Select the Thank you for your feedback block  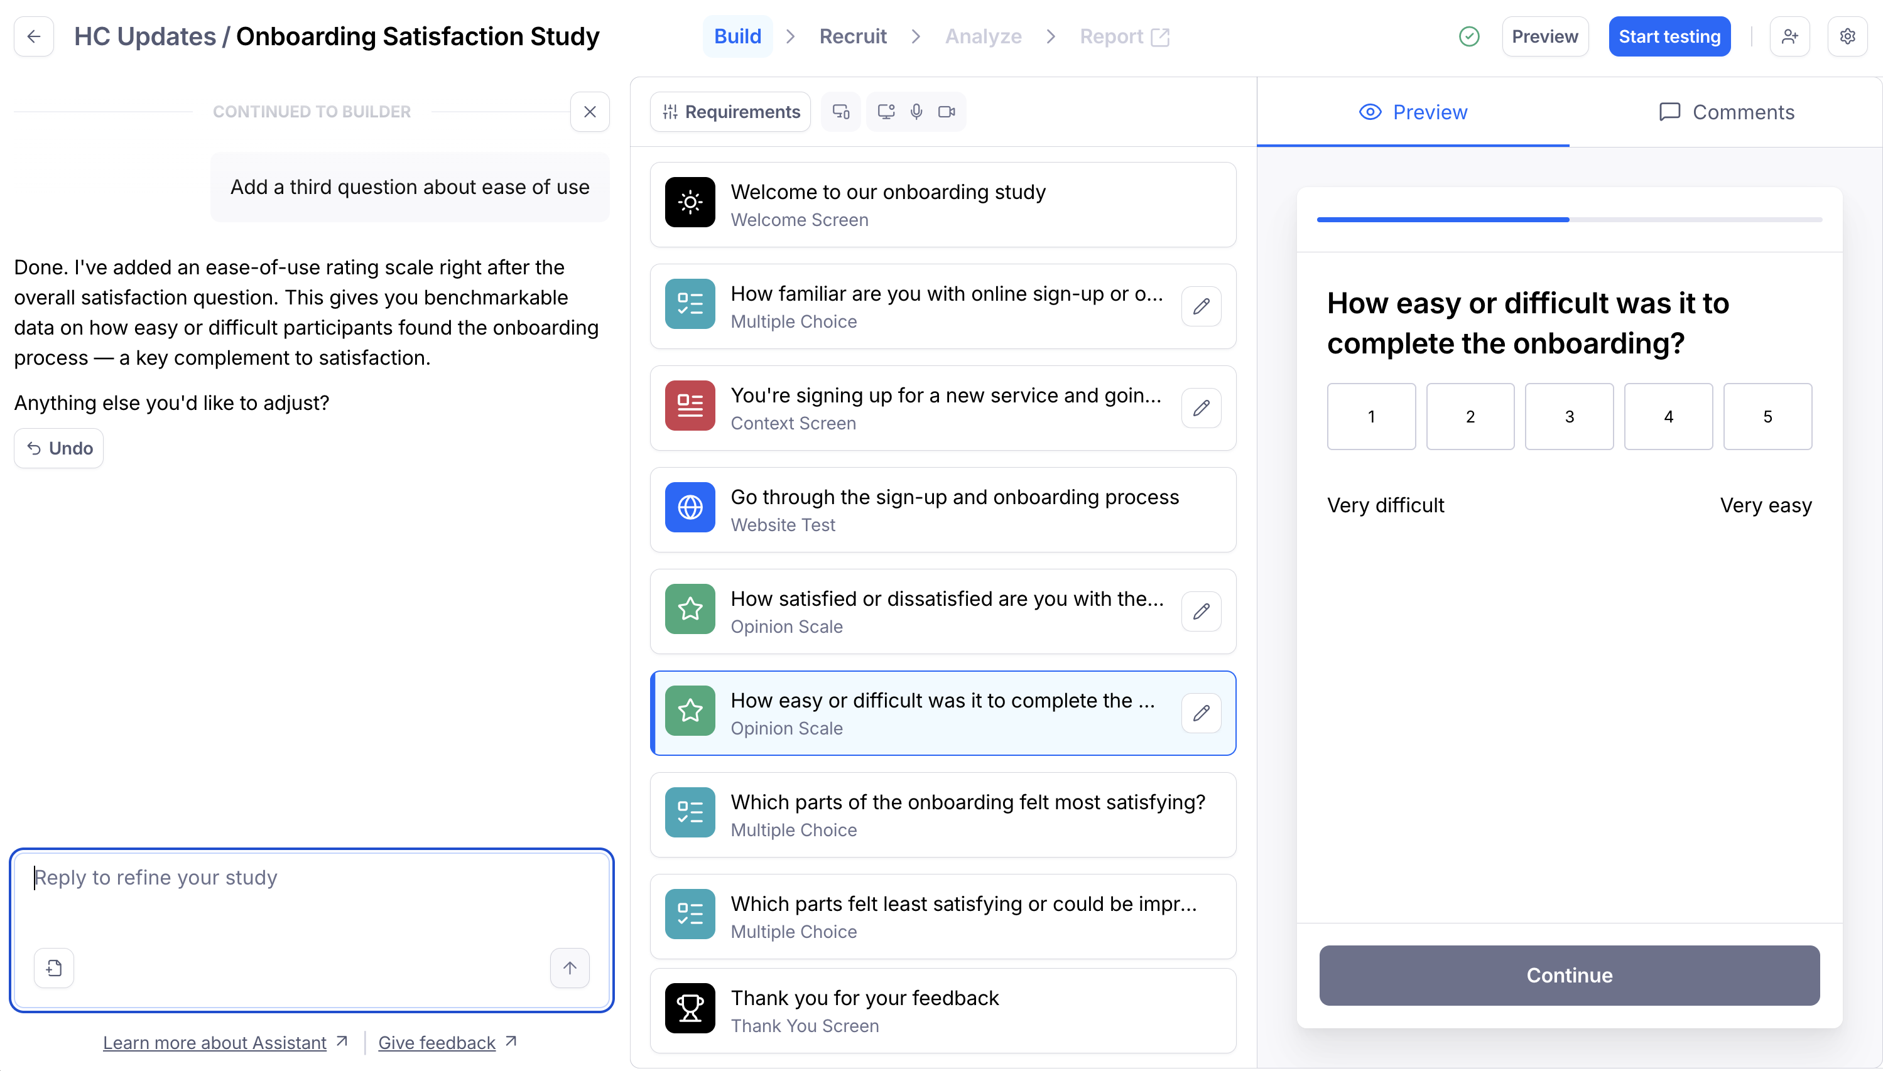943,1011
